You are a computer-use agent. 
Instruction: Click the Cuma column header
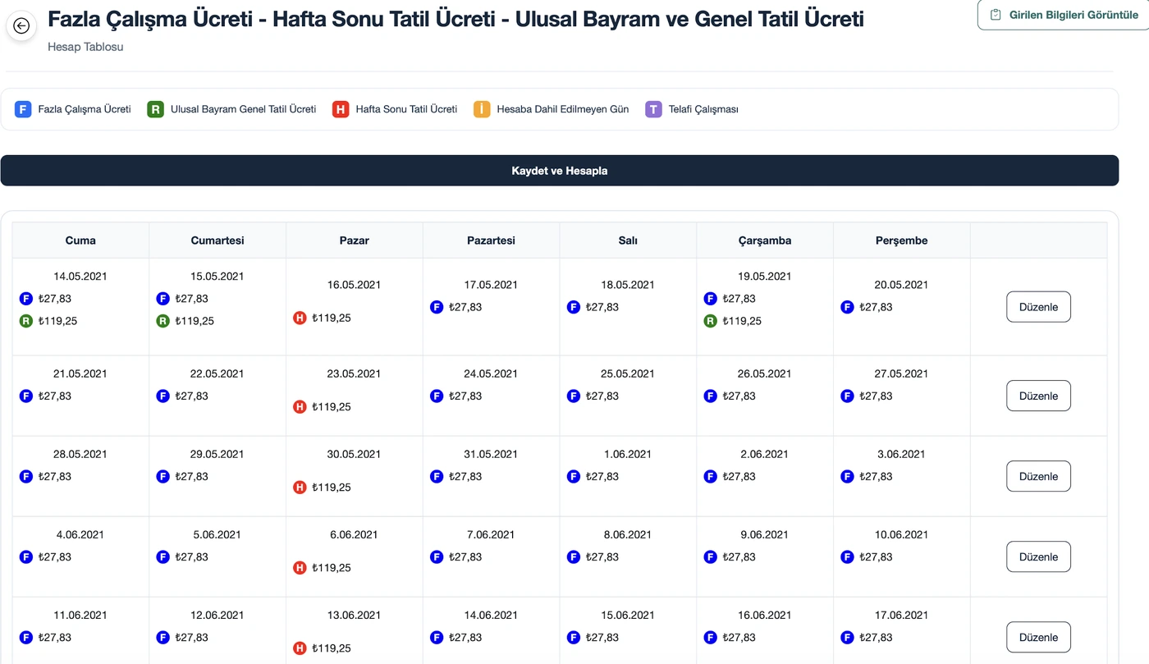click(80, 240)
